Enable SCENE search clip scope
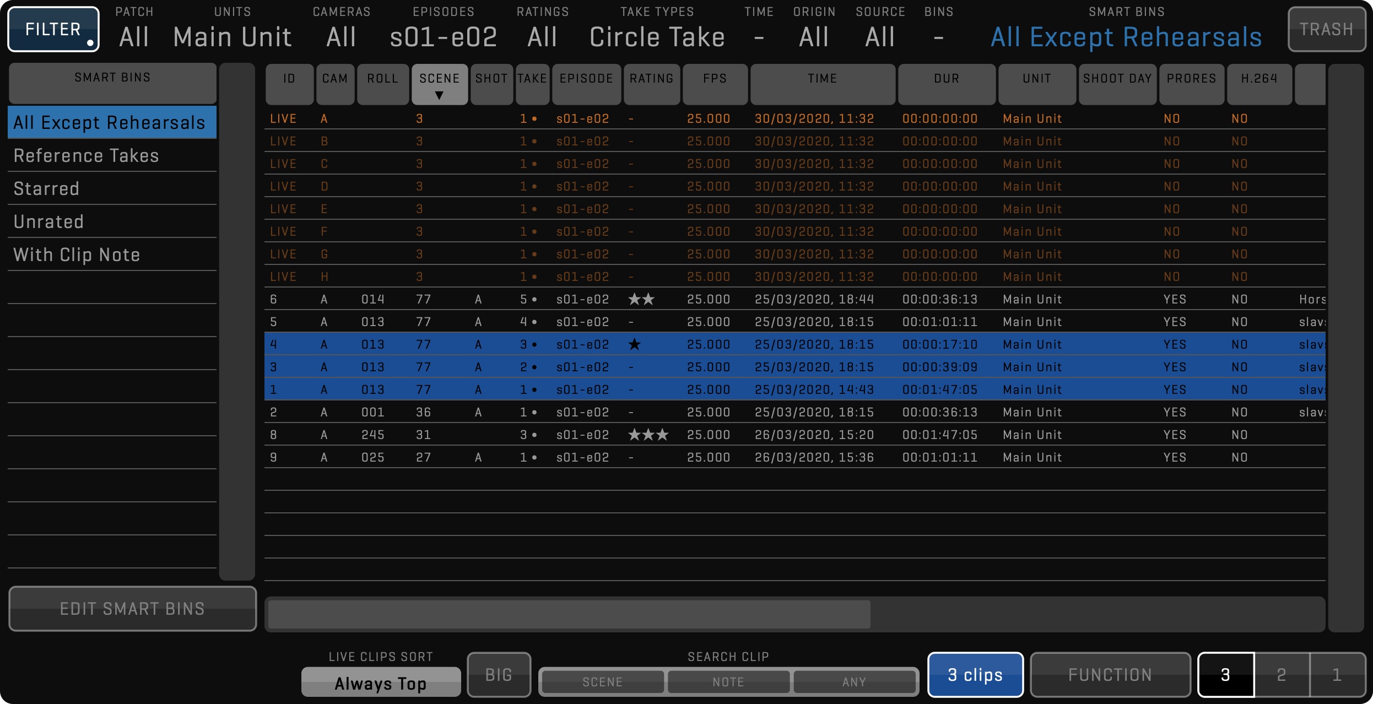The image size is (1373, 704). [602, 681]
